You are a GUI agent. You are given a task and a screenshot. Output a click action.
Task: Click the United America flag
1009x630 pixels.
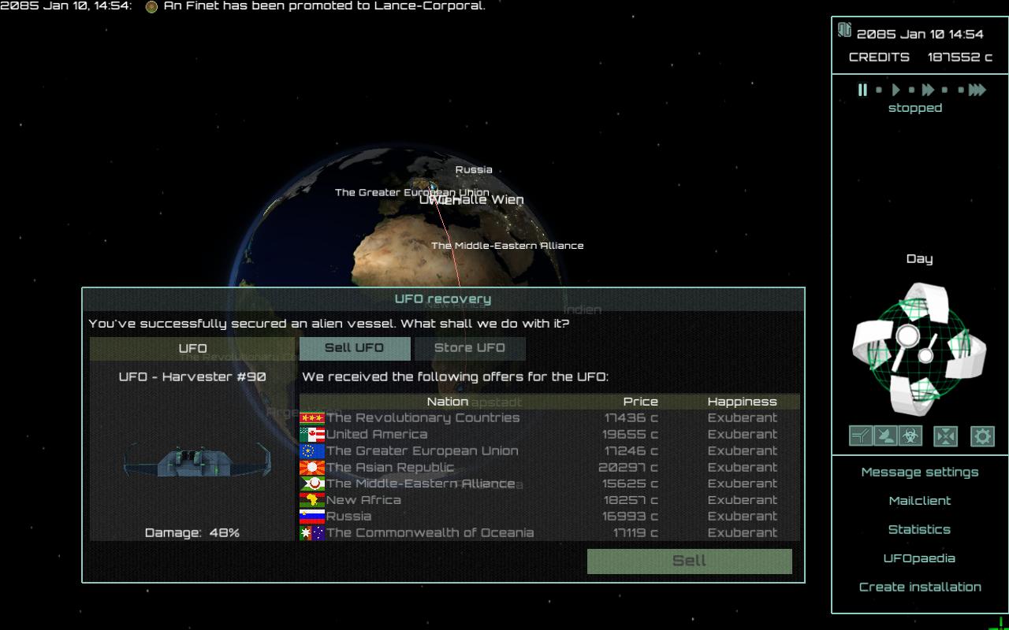312,435
